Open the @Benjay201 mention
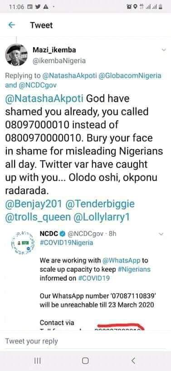171x371 pixels. click(34, 204)
